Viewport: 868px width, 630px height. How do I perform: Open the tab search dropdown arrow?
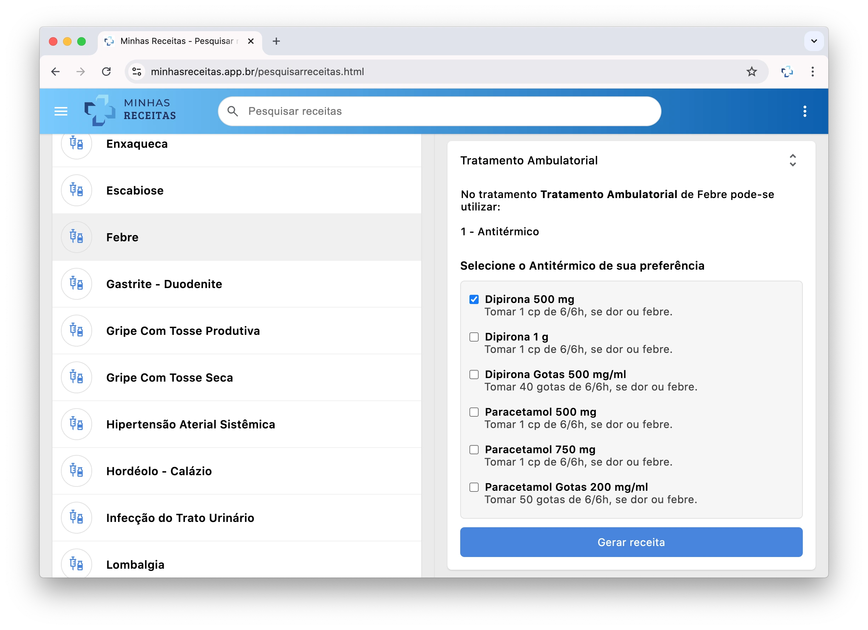tap(814, 41)
